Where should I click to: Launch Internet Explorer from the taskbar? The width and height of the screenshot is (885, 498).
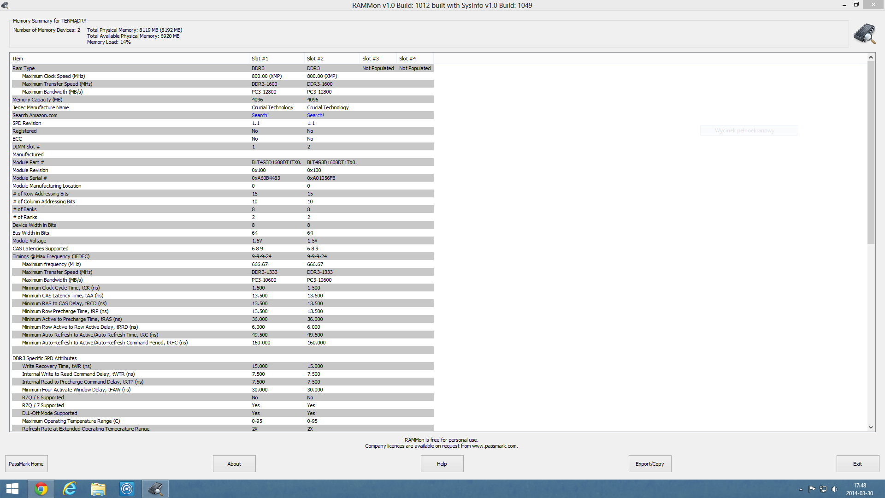click(x=70, y=489)
